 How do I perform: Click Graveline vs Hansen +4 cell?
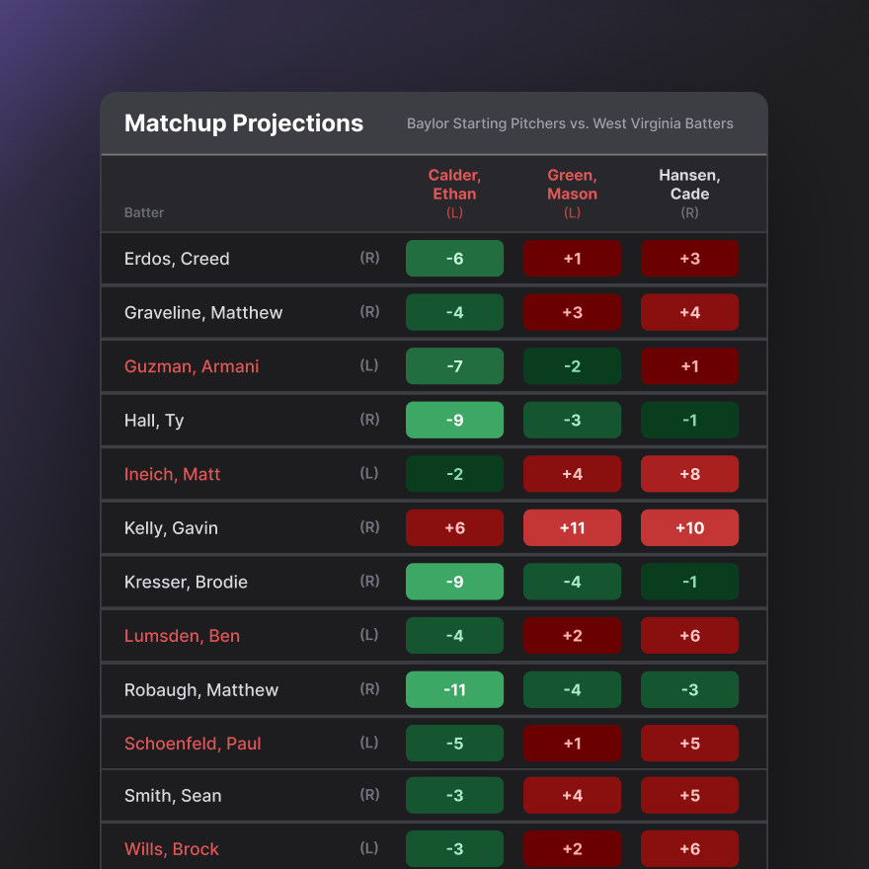tap(689, 313)
